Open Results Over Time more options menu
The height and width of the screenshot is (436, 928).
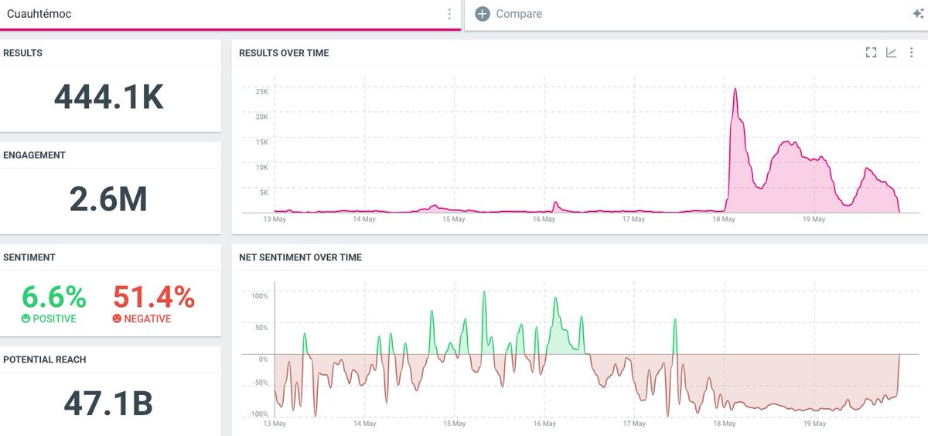pos(912,53)
